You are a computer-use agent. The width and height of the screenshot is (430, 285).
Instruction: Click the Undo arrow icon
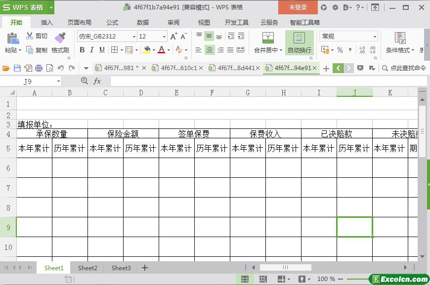[61, 68]
